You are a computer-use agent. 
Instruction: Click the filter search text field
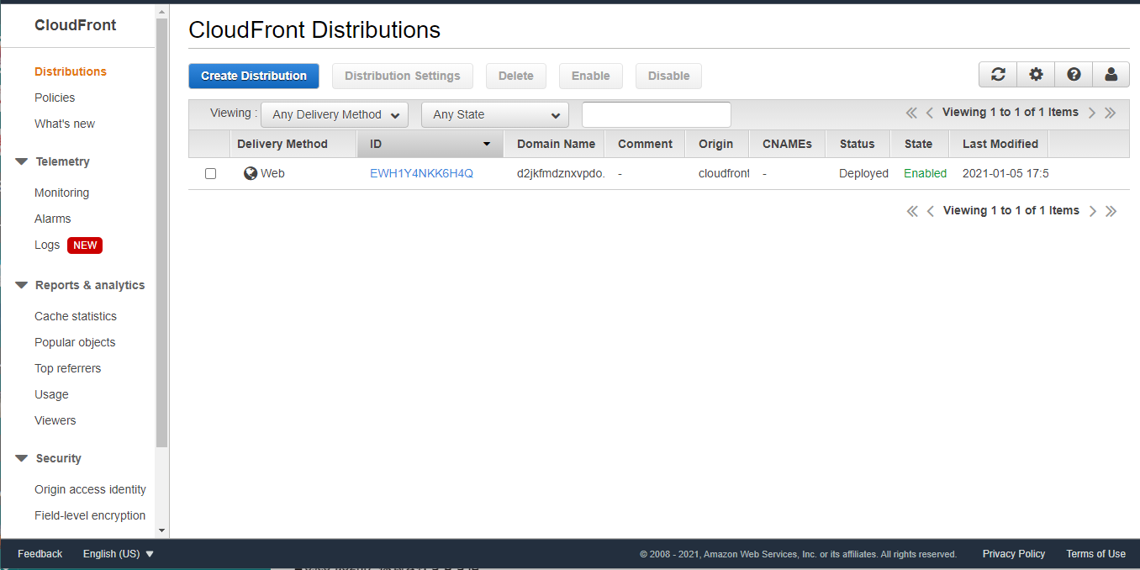pyautogui.click(x=657, y=114)
